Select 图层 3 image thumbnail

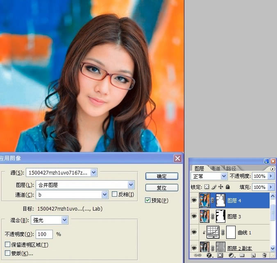click(x=204, y=216)
